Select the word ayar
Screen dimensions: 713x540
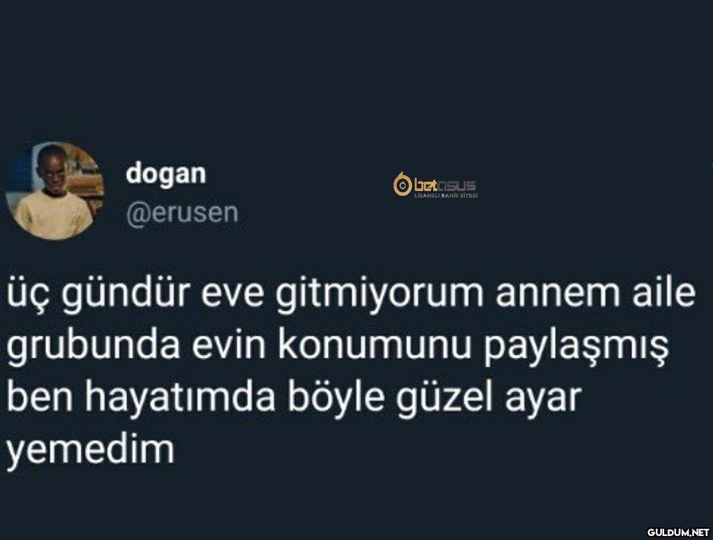click(544, 401)
